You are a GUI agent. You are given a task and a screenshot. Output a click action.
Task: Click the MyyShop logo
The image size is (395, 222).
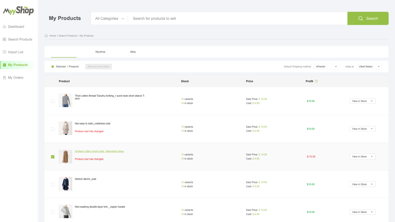click(18, 11)
